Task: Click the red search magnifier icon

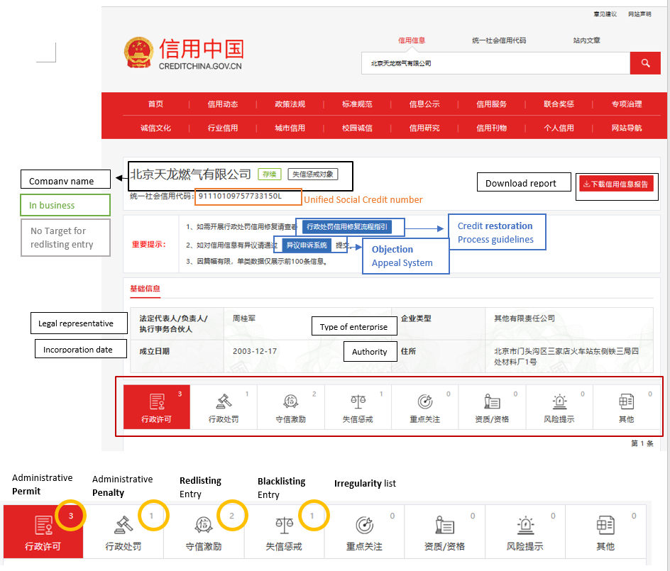Action: coord(645,63)
